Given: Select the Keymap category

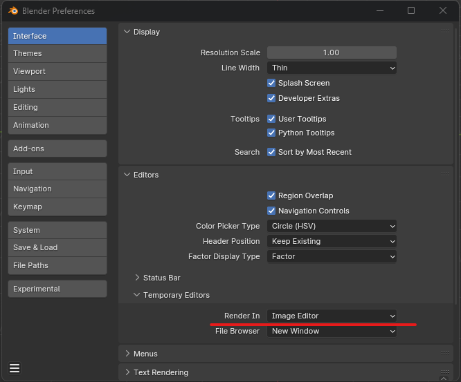Looking at the screenshot, I should 57,207.
